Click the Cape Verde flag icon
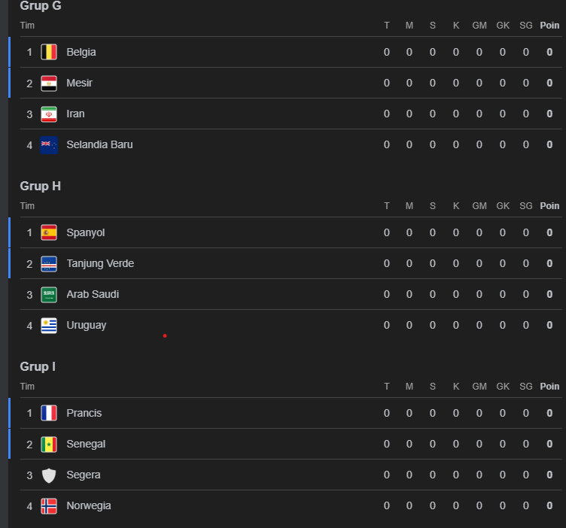 point(49,263)
